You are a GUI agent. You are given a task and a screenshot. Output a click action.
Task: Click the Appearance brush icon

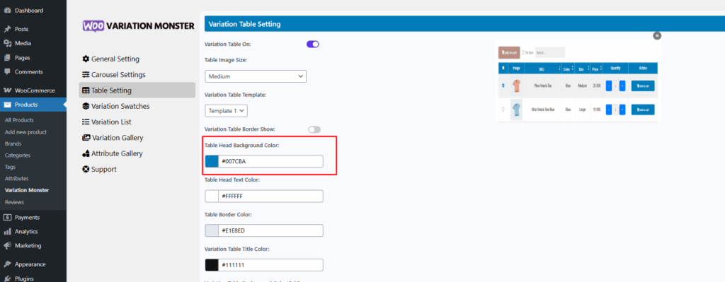[7, 264]
